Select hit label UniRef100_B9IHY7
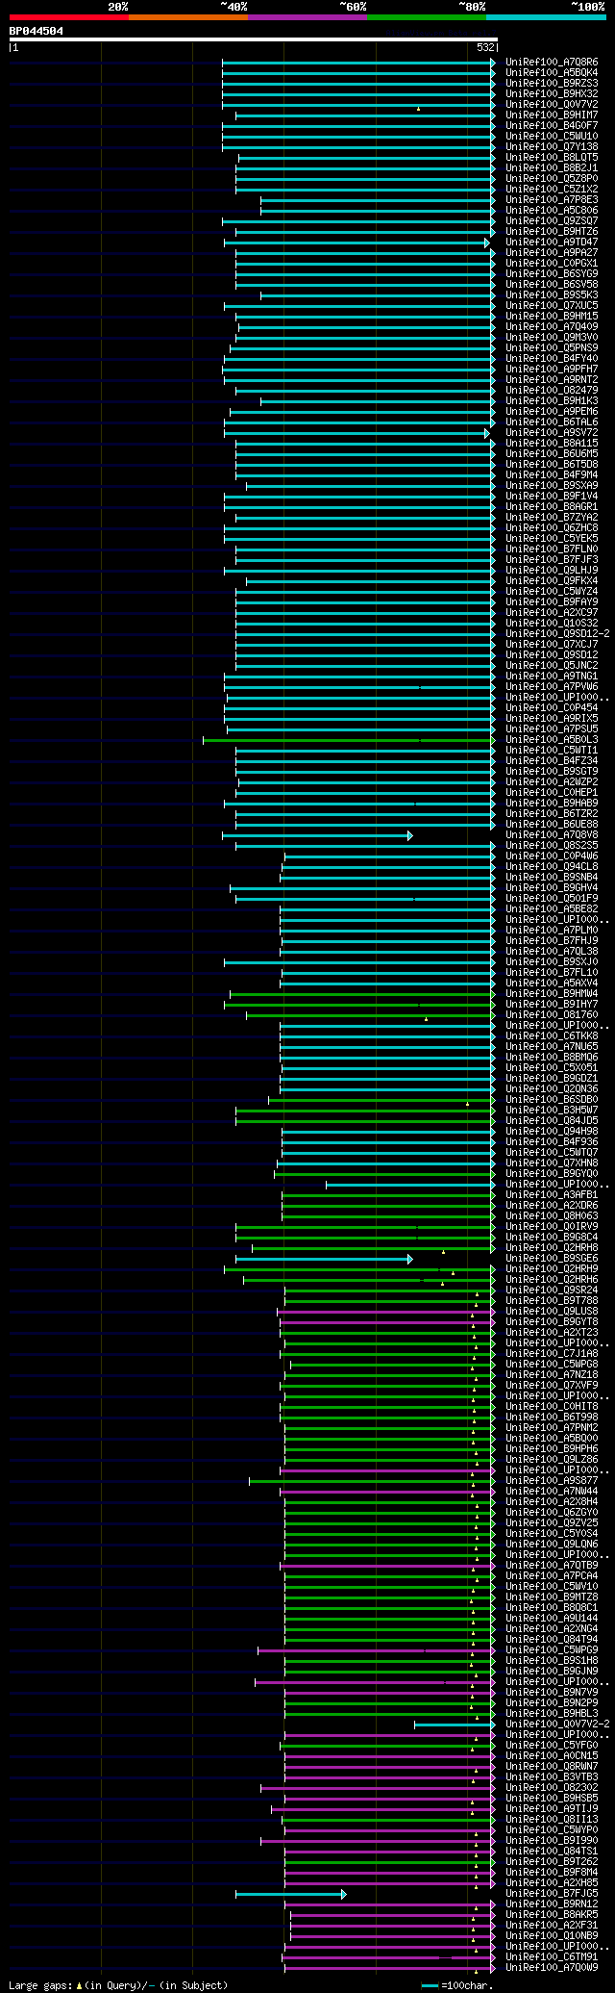Viewport: 615px width, 1993px height. click(x=552, y=1004)
